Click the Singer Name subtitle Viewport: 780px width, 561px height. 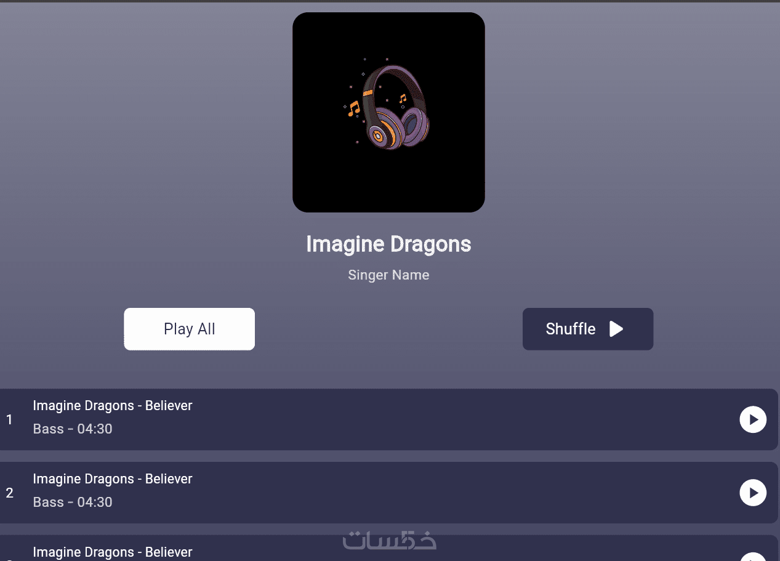(388, 275)
